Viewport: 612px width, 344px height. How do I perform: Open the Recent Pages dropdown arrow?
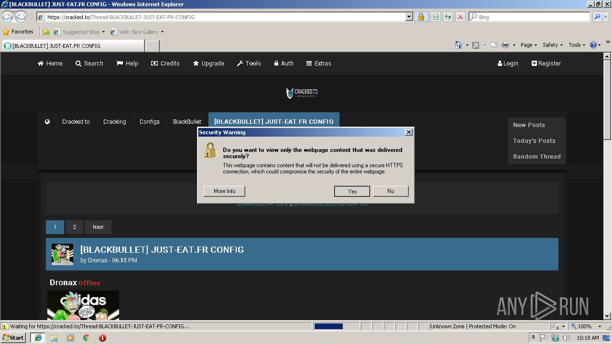pos(31,17)
